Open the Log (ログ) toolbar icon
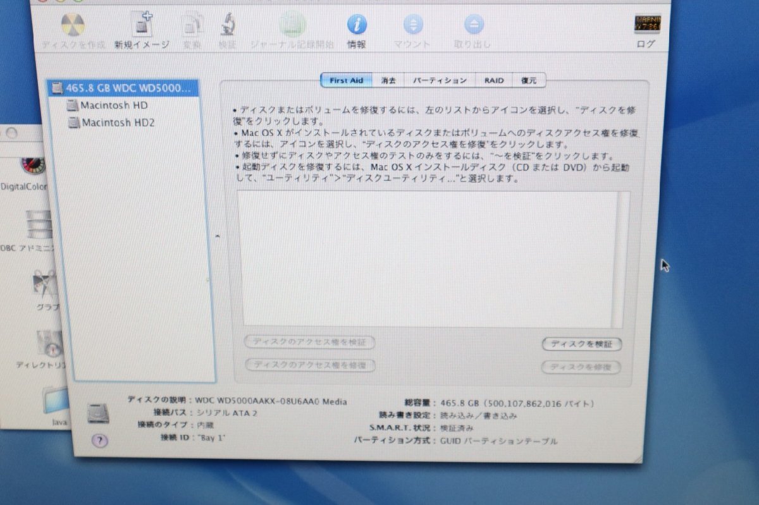 coord(646,25)
